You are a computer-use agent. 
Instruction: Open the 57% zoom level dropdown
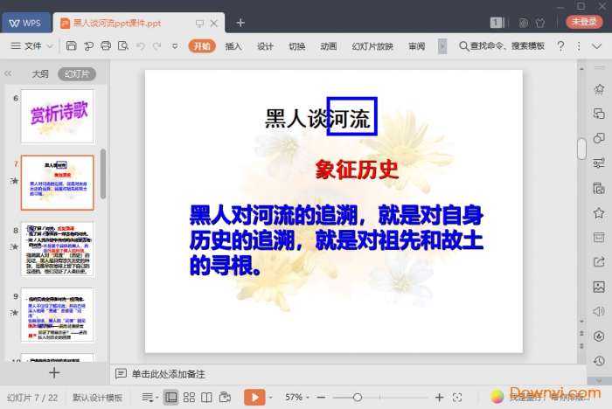pyautogui.click(x=296, y=398)
